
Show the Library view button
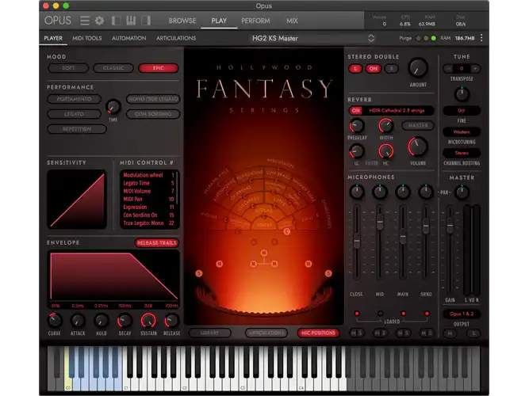click(210, 333)
